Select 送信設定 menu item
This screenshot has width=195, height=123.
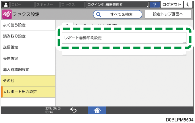coord(28,48)
